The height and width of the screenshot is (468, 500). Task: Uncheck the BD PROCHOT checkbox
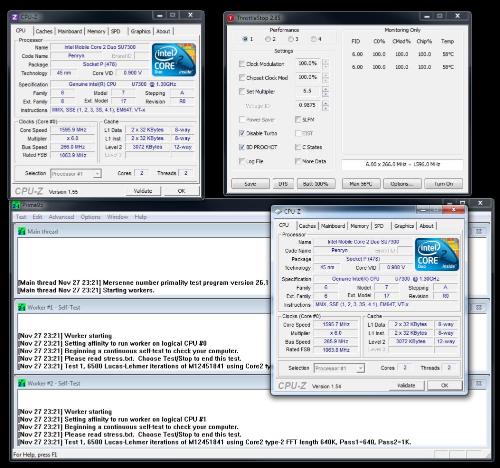[242, 147]
